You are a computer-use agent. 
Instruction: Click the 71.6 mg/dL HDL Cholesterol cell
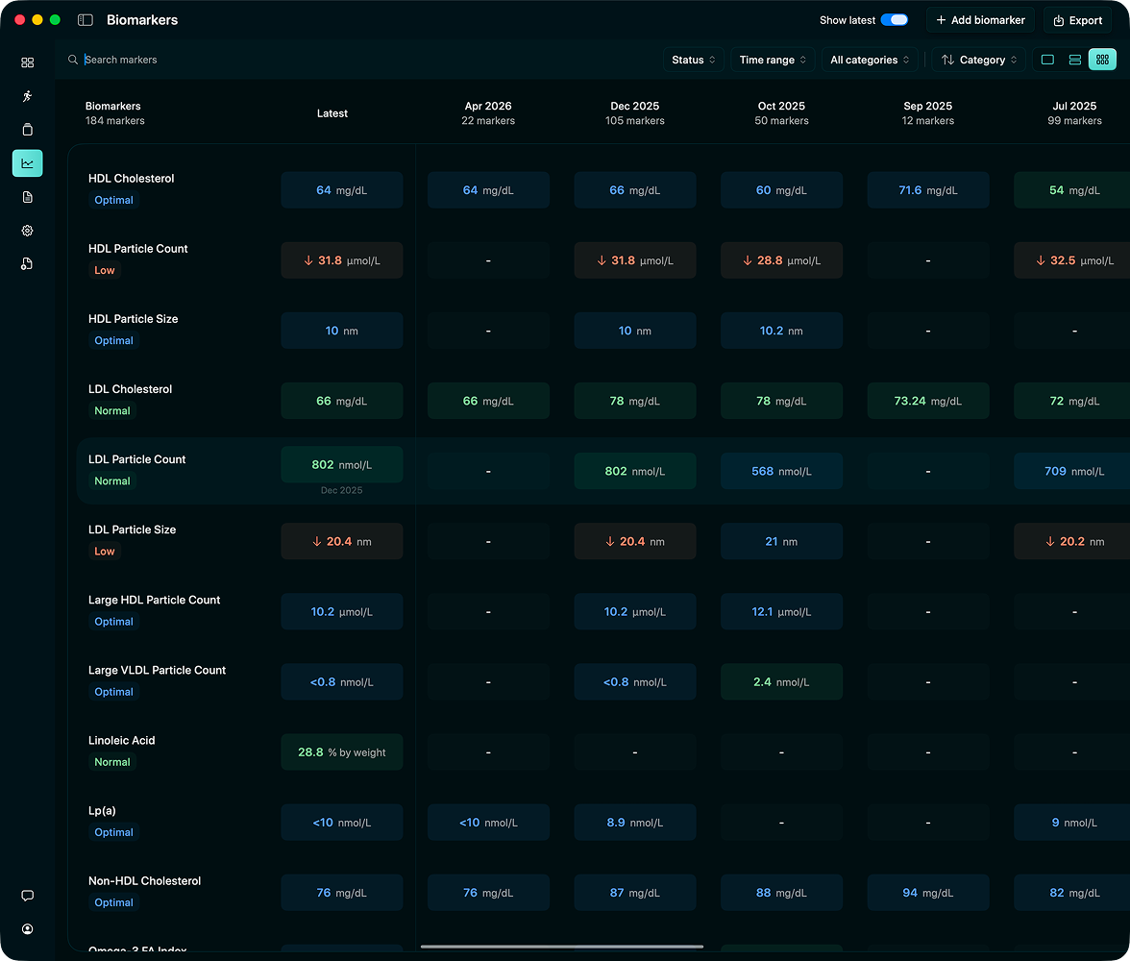pyautogui.click(x=927, y=190)
